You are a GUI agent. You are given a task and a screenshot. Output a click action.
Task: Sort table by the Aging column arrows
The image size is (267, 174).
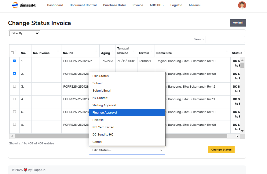(113, 51)
